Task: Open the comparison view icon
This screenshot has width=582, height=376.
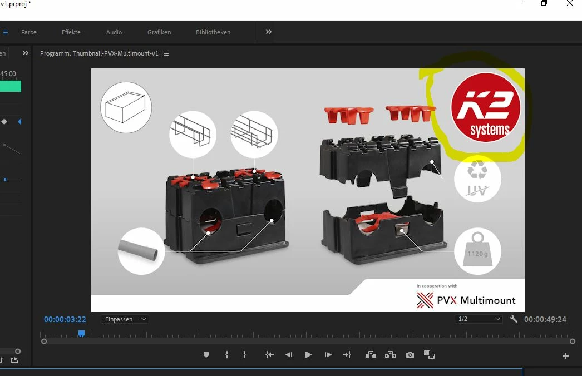Action: tap(429, 355)
